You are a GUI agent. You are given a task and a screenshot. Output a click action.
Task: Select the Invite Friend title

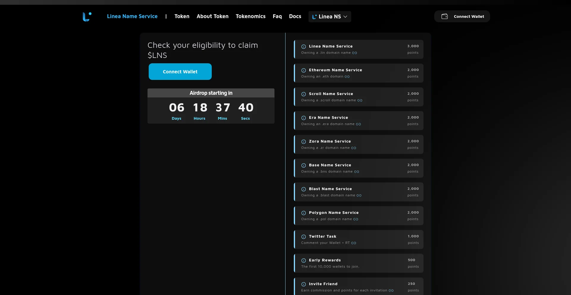click(x=323, y=284)
